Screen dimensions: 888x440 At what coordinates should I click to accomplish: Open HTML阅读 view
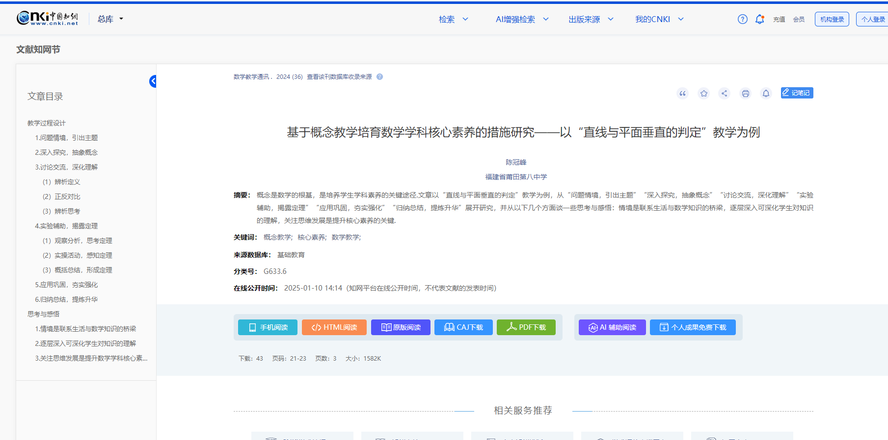(334, 327)
